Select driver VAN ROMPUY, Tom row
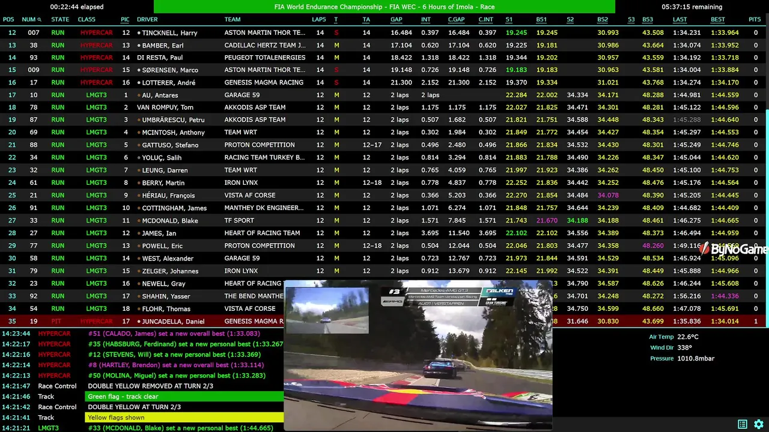The width and height of the screenshot is (769, 432). (383, 107)
